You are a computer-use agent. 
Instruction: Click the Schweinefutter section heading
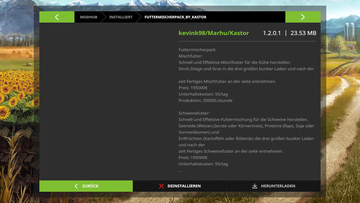click(194, 113)
